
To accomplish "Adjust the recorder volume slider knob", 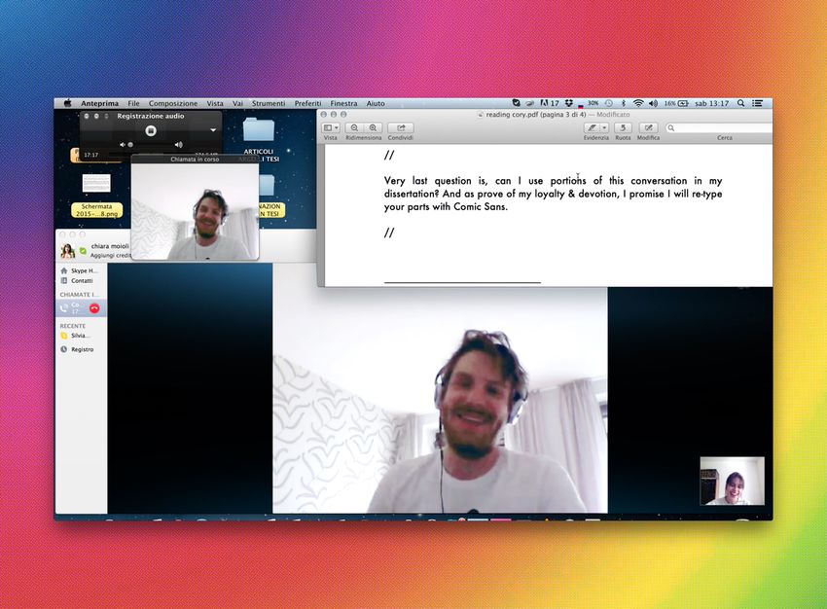I will point(130,145).
